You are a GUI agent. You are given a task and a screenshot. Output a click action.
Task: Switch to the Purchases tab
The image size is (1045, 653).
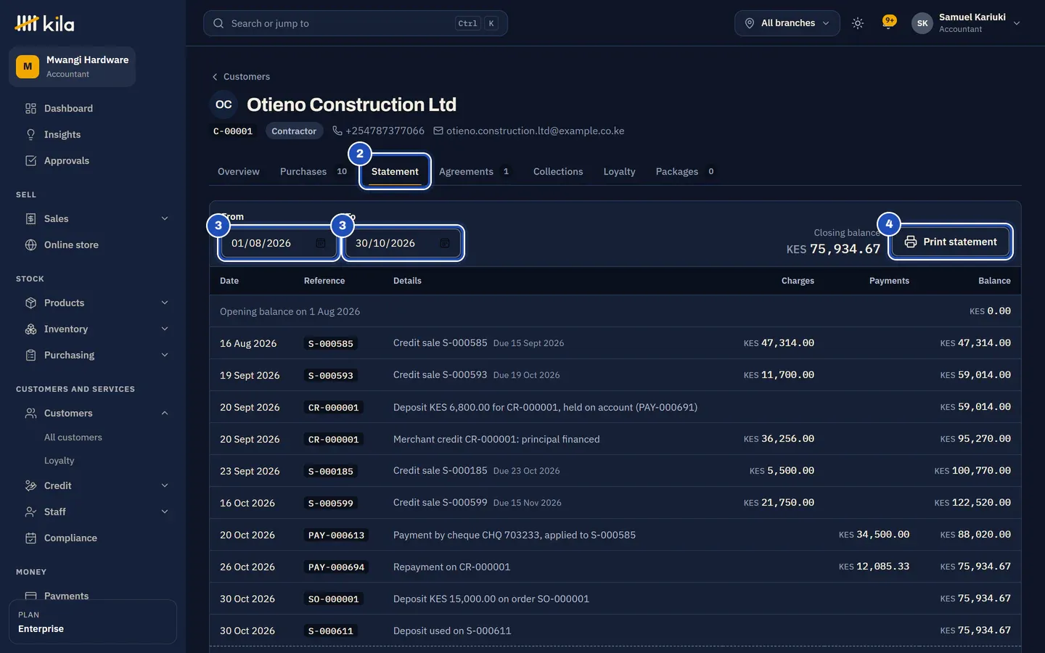[313, 171]
